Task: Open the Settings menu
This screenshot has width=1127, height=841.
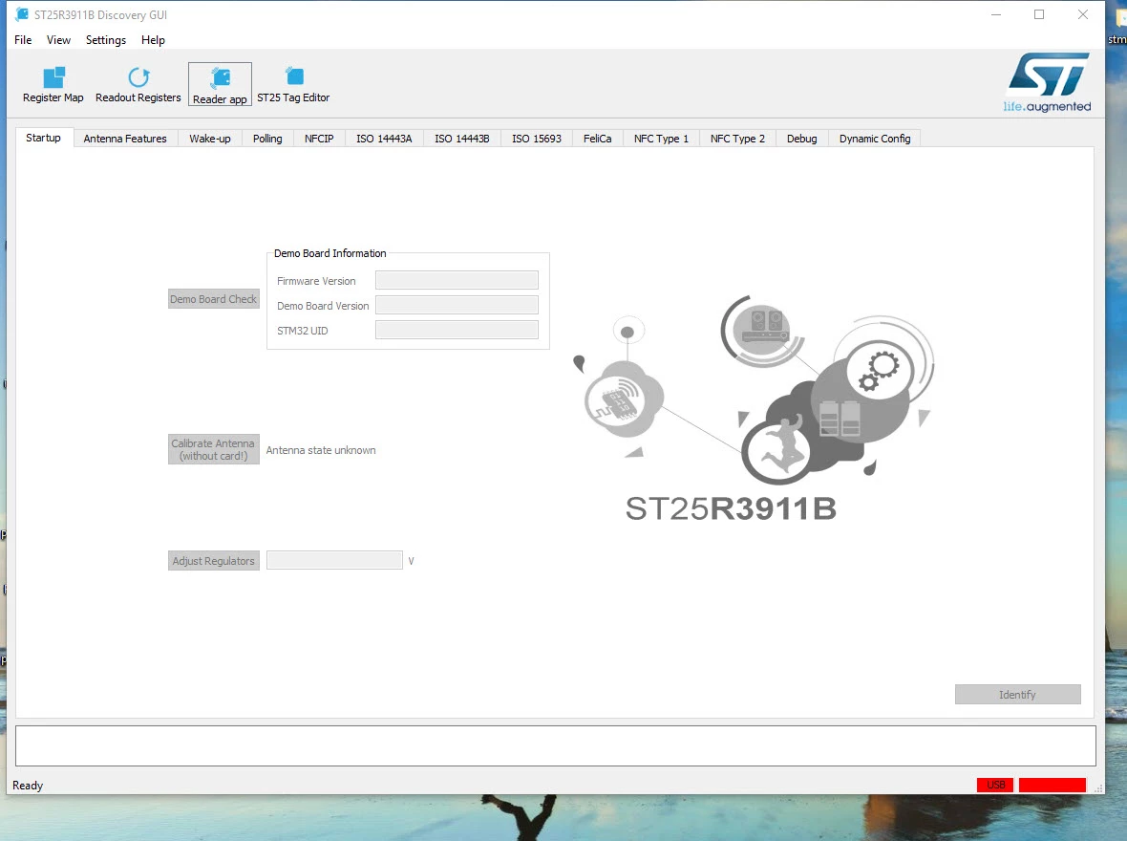Action: point(106,40)
